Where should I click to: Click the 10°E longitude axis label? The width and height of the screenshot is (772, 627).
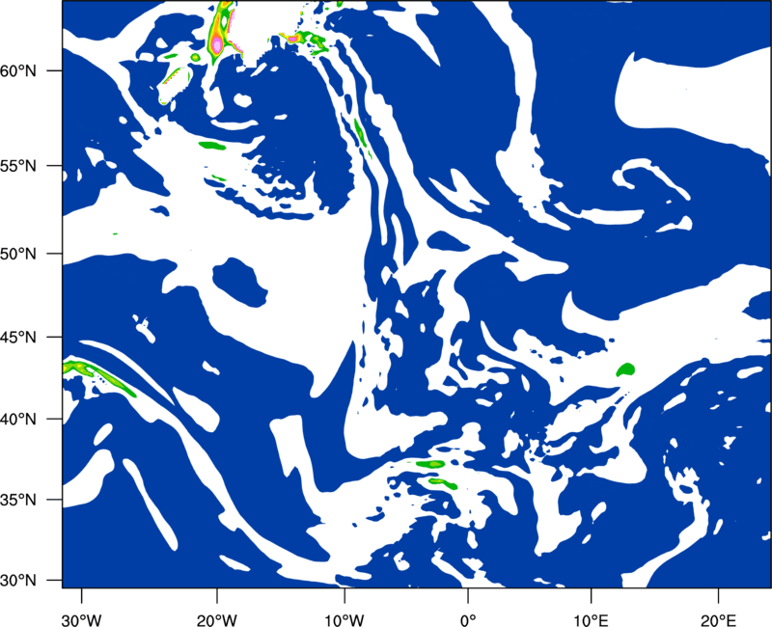pyautogui.click(x=591, y=619)
